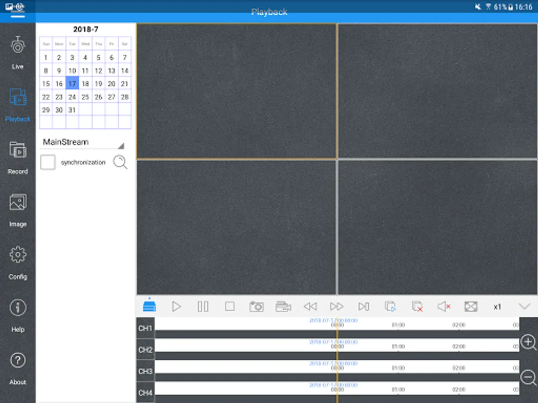Zoom in the timeline with plus magnifier

click(529, 343)
